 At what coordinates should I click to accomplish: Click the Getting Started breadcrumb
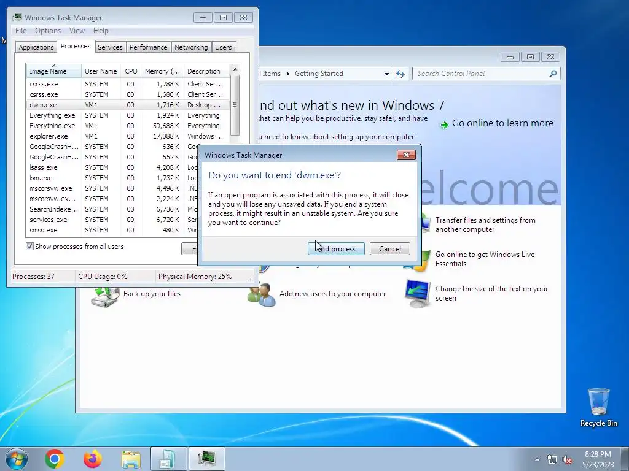point(319,74)
